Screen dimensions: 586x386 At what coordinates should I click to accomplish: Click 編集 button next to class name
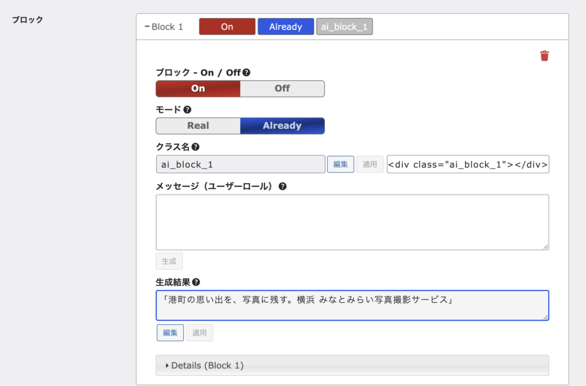coord(340,165)
